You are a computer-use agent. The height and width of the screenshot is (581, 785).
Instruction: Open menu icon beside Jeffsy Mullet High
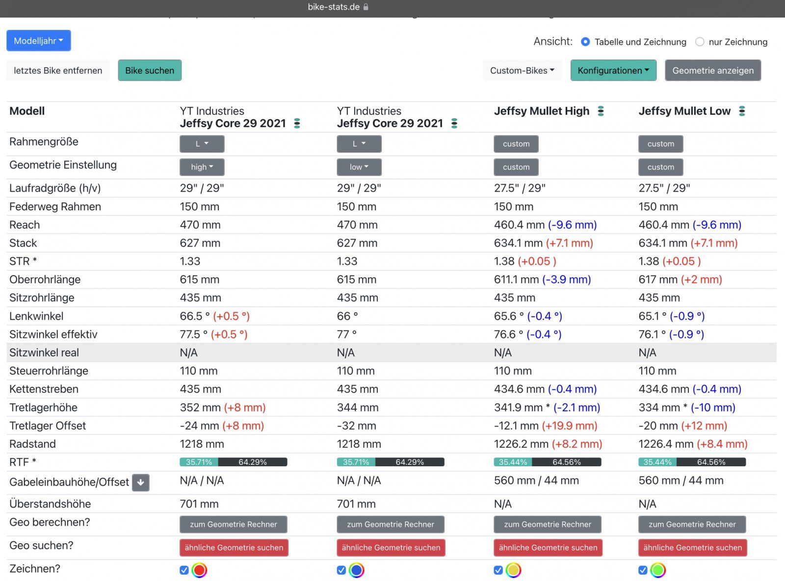tap(601, 111)
